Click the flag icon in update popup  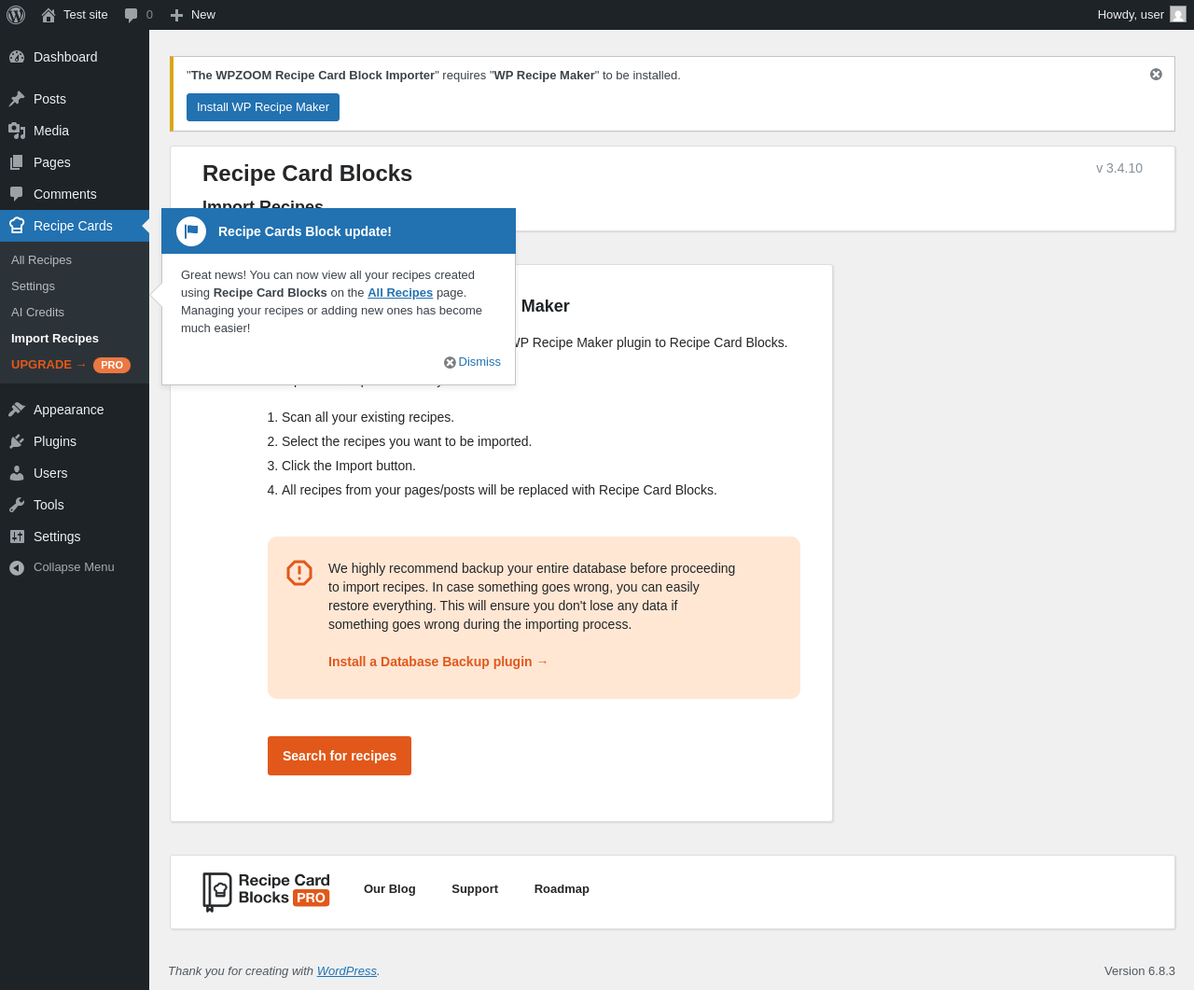[191, 231]
